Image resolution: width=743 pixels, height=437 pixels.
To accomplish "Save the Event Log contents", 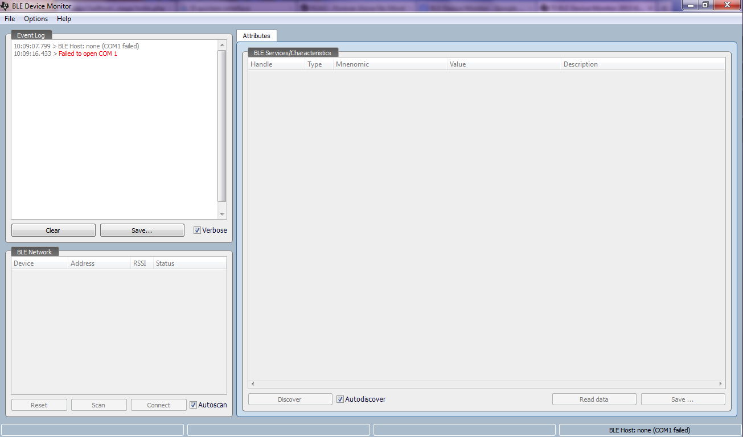I will click(x=141, y=230).
